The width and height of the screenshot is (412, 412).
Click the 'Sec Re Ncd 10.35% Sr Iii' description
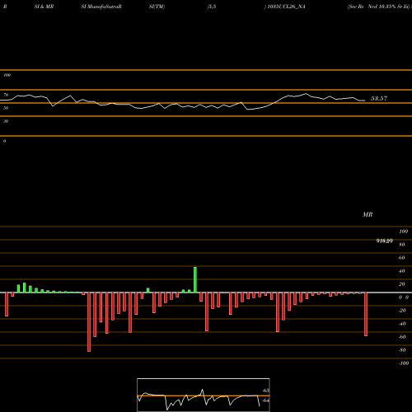point(379,7)
